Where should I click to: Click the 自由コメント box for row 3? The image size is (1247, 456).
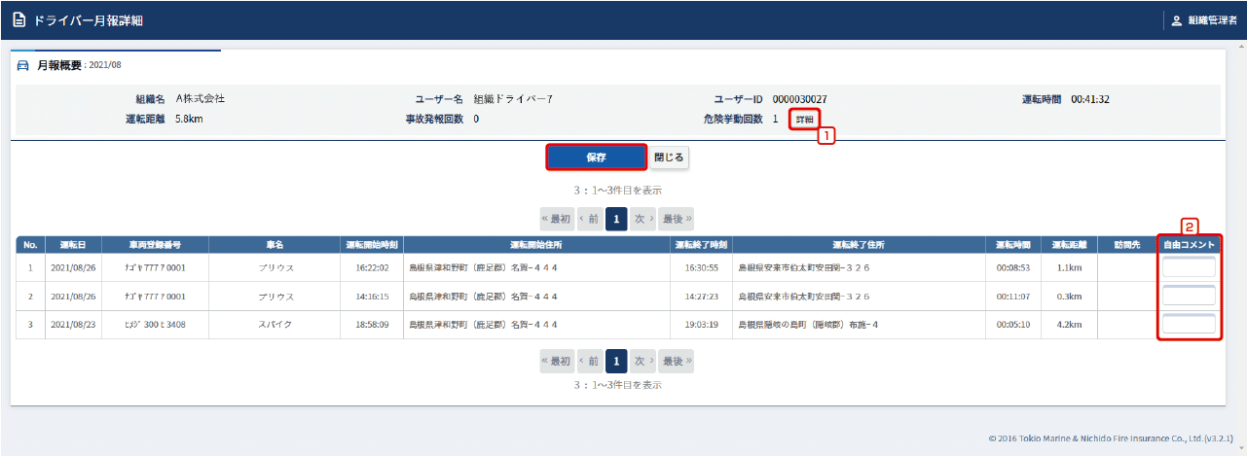coord(1189,324)
